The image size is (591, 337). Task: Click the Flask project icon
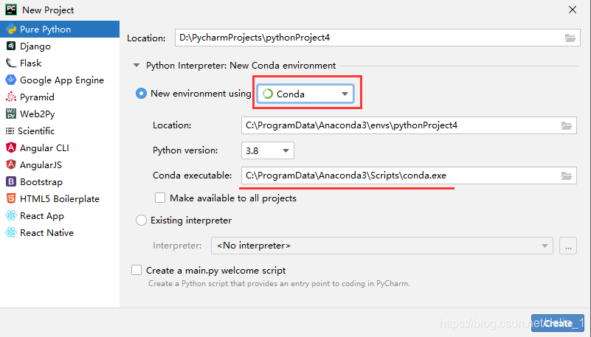11,63
